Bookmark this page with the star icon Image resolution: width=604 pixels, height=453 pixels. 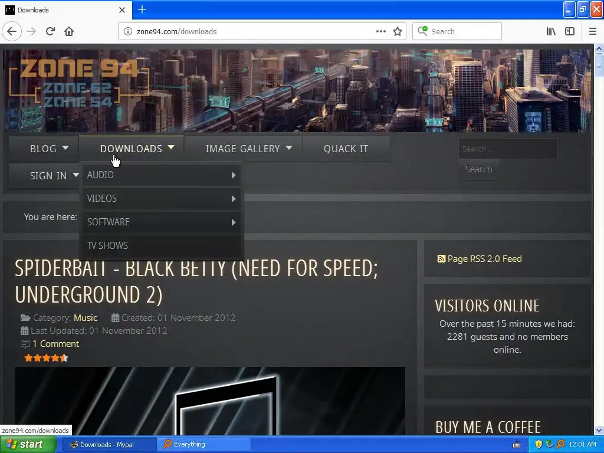click(398, 32)
